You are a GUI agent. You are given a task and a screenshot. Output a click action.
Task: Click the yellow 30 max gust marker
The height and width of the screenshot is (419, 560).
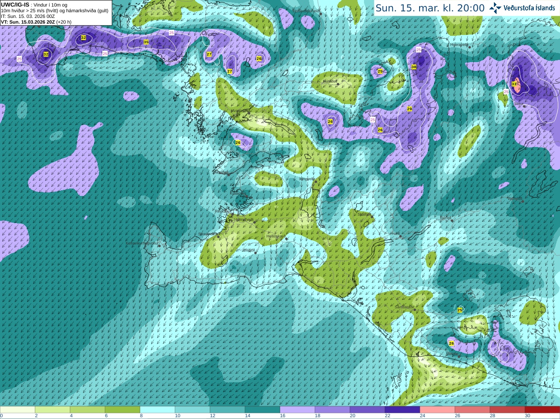(x=413, y=67)
